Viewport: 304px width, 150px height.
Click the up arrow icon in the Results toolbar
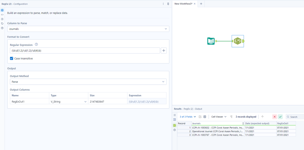(x=263, y=117)
